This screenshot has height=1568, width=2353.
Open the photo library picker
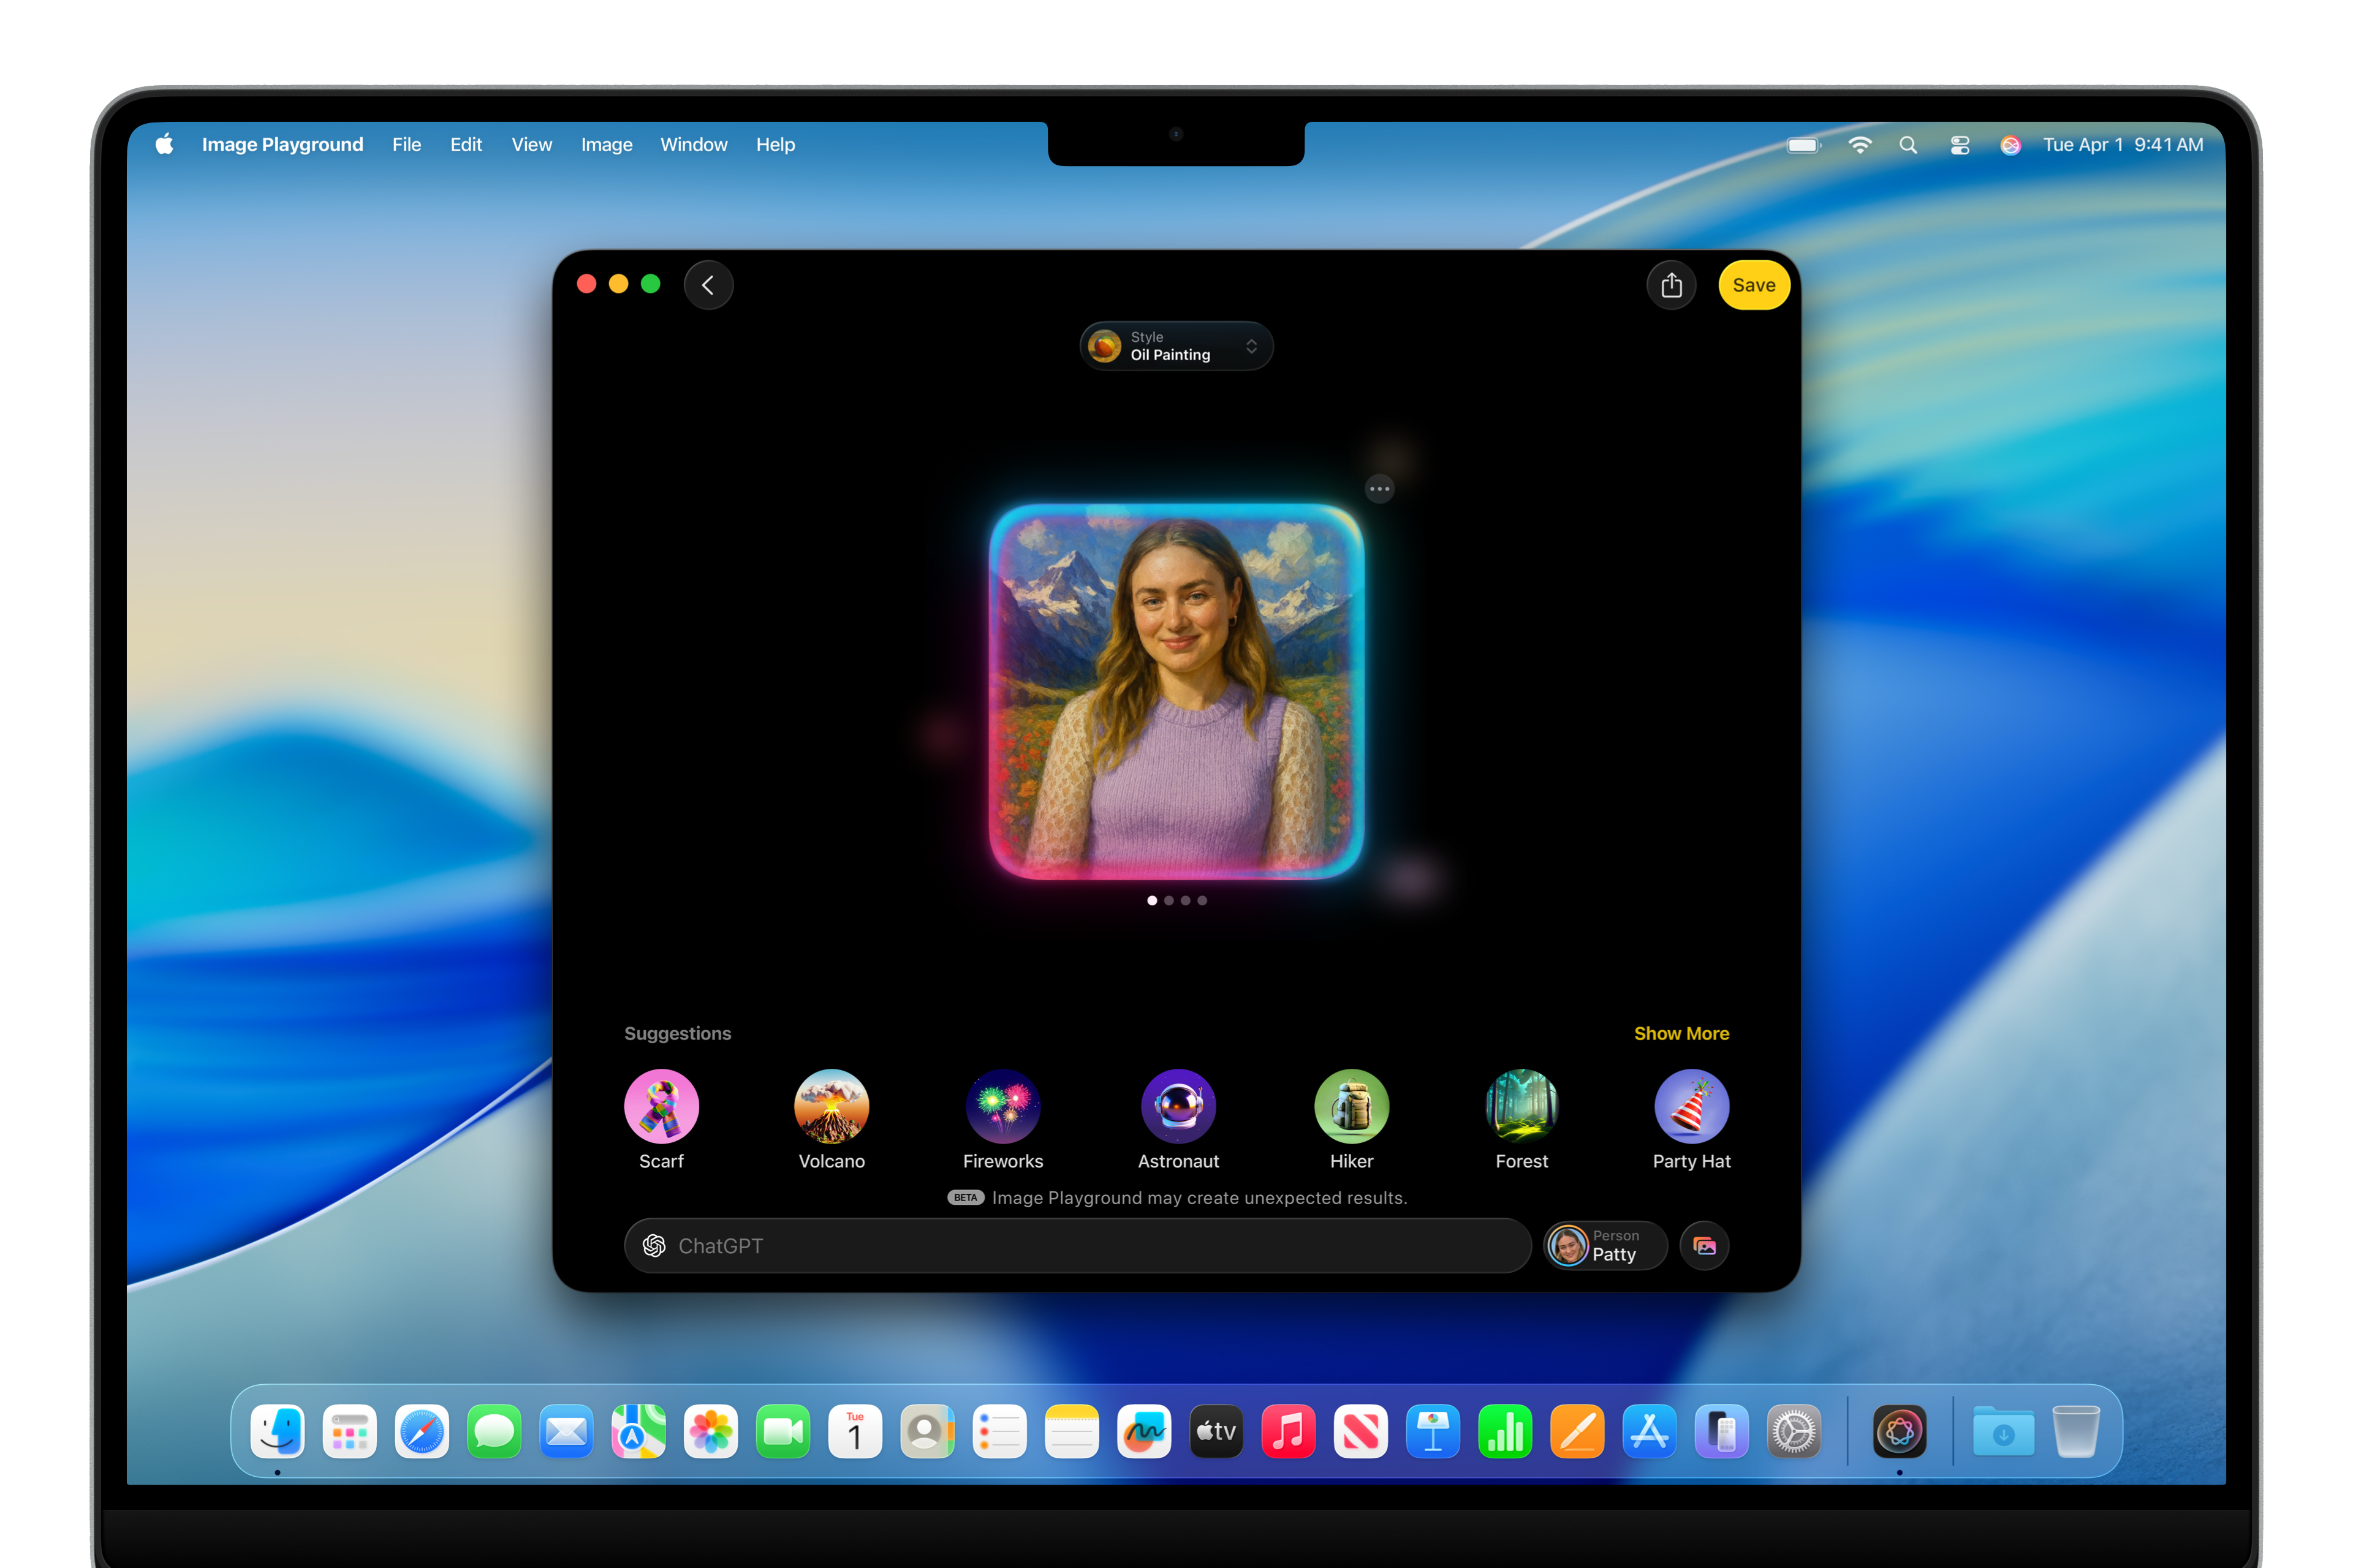click(x=1703, y=1245)
